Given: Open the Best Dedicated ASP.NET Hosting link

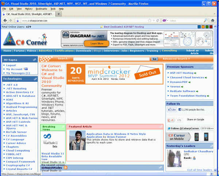Looking at the screenshot, I should (124, 27).
